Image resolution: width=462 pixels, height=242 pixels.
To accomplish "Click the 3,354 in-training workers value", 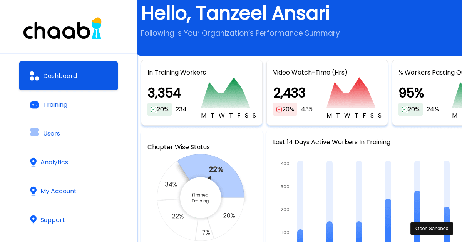I will pyautogui.click(x=164, y=93).
